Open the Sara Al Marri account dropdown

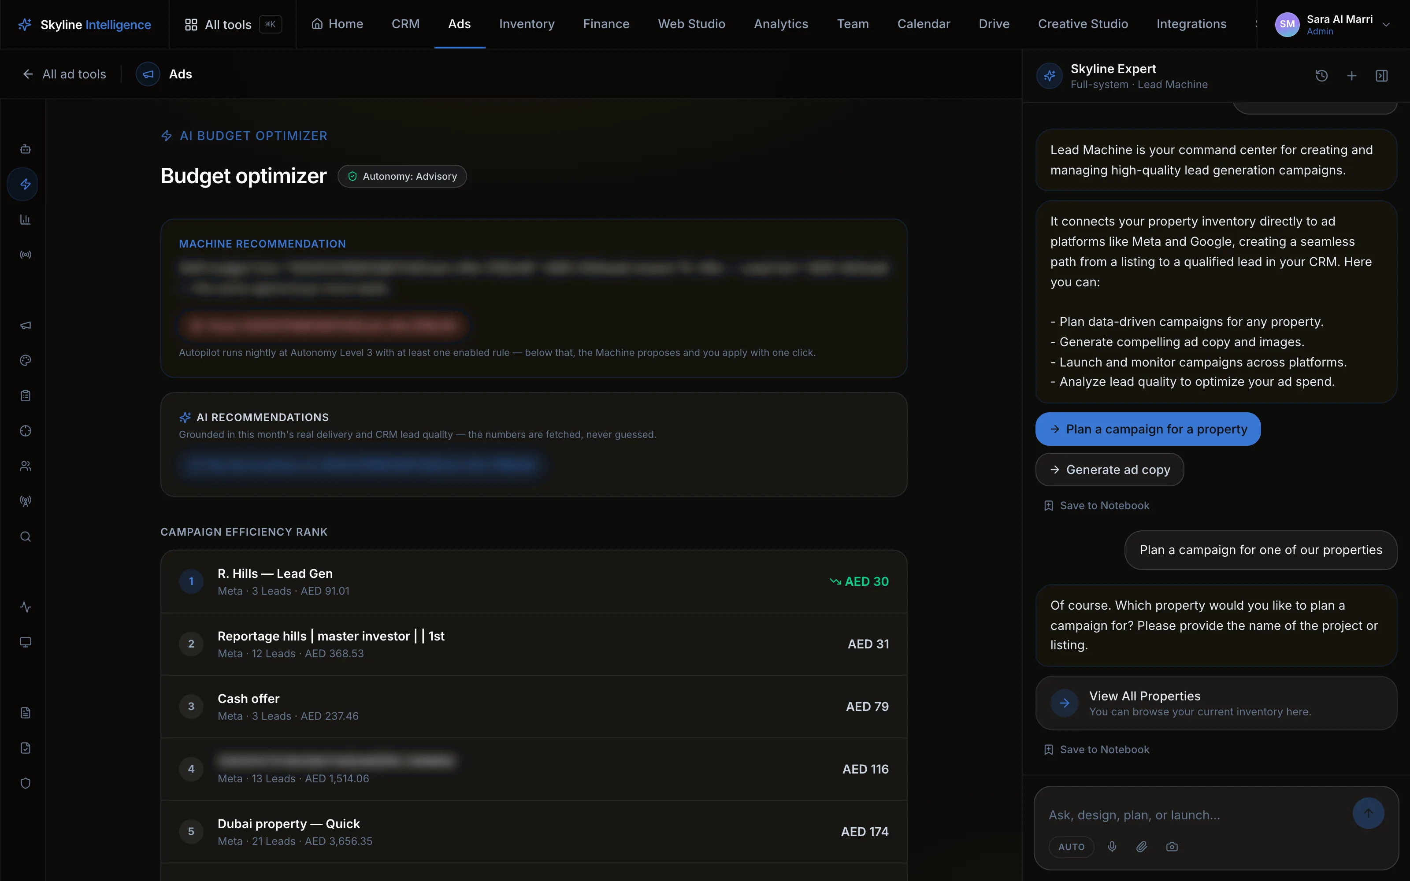[1332, 25]
